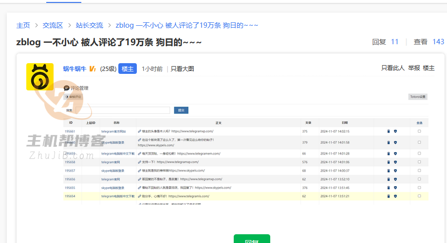Tick the checkbox for comment 195661
The height and width of the screenshot is (243, 447).
pyautogui.click(x=419, y=131)
